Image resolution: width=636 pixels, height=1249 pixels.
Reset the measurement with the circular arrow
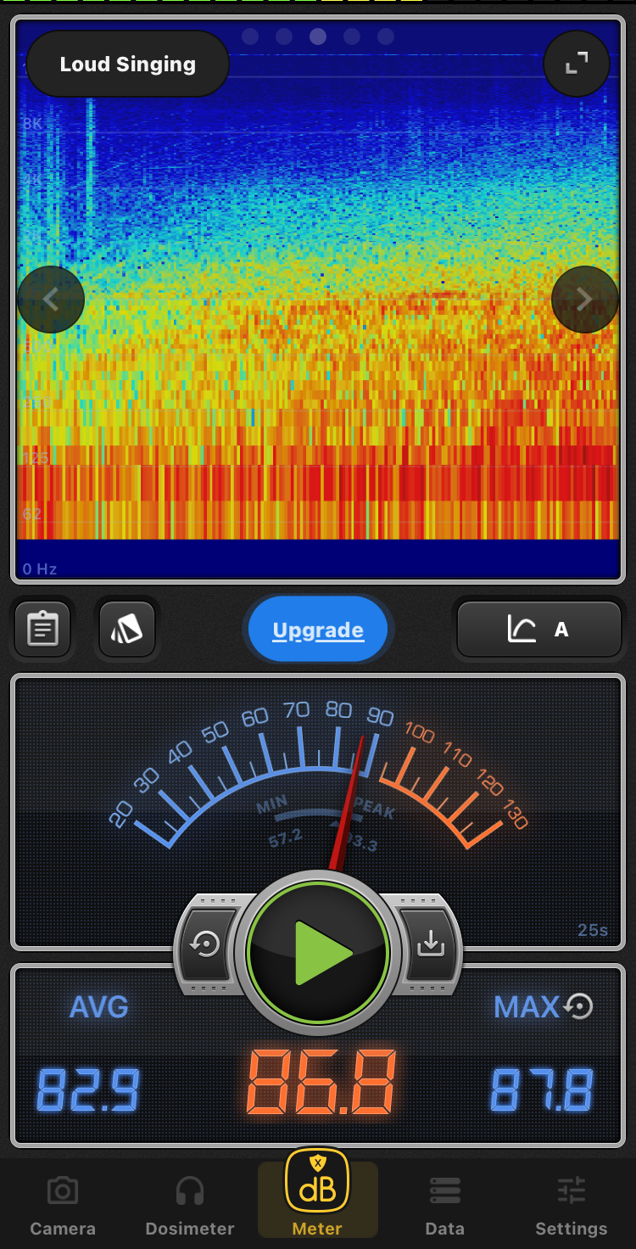click(x=206, y=944)
